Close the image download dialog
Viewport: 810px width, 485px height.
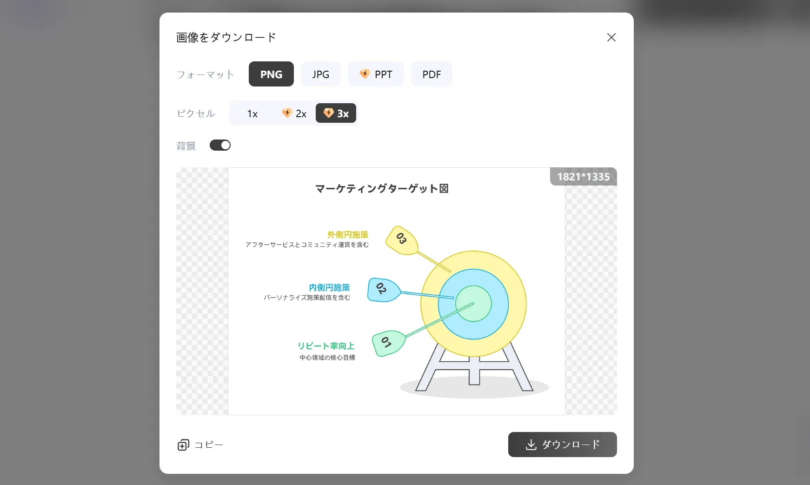[x=611, y=37]
